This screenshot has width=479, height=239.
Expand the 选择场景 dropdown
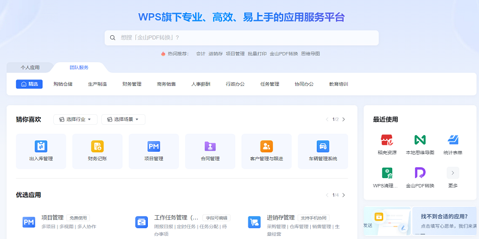click(123, 119)
